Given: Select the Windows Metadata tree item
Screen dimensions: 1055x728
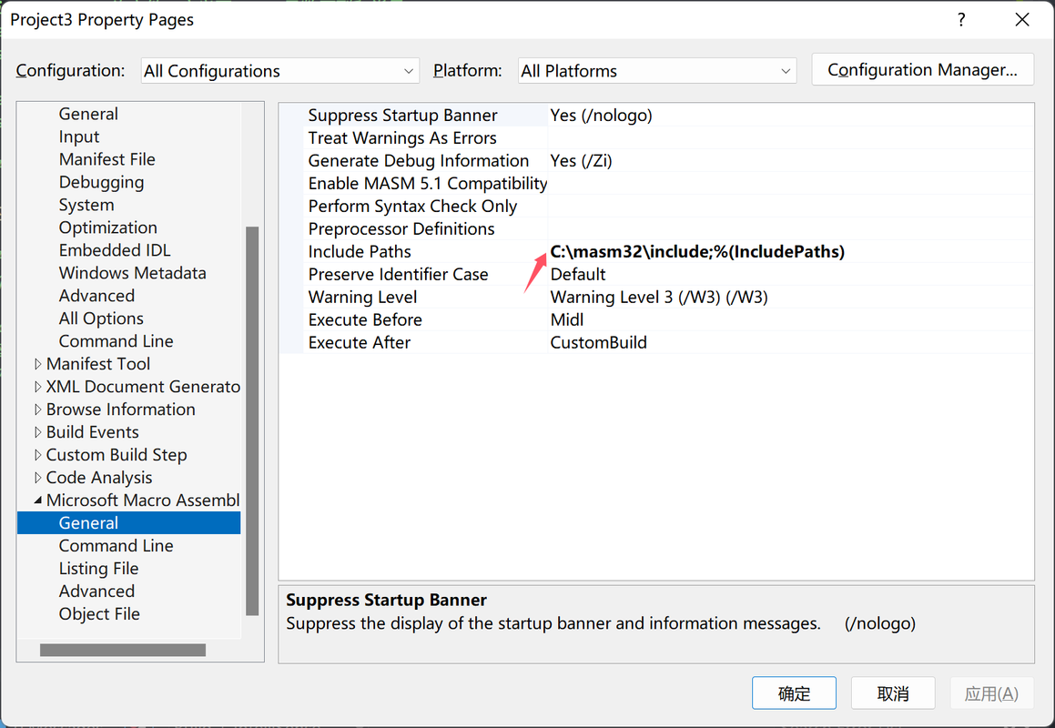Looking at the screenshot, I should (x=132, y=273).
